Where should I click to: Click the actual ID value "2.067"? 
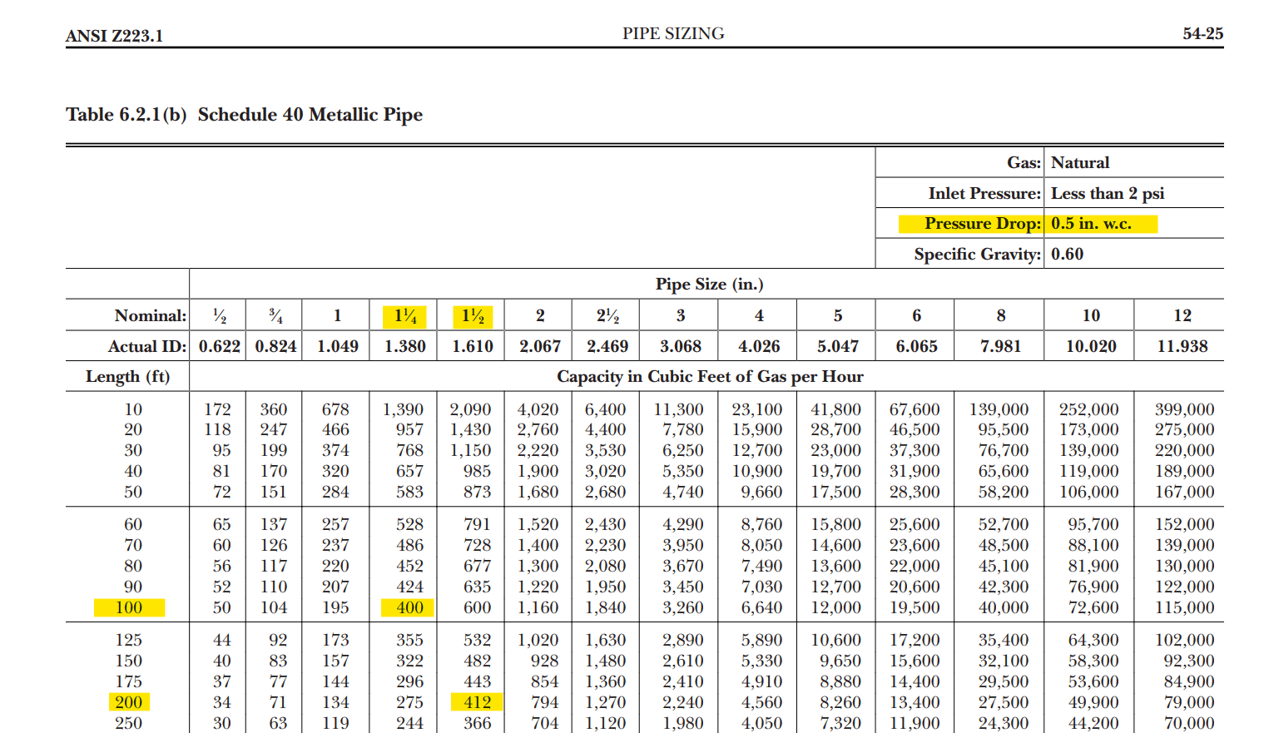540,346
